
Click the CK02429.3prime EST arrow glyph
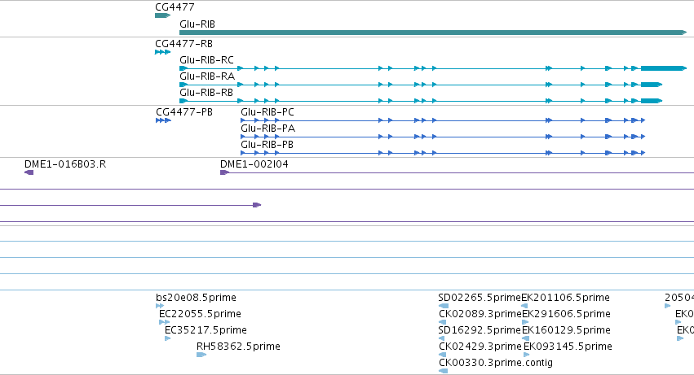pyautogui.click(x=442, y=355)
